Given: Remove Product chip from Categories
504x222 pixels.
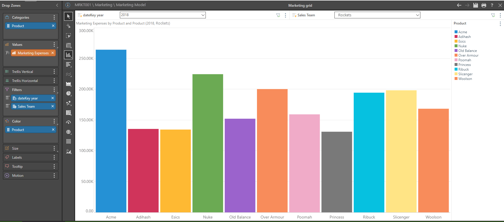Looking at the screenshot, I should [53, 26].
